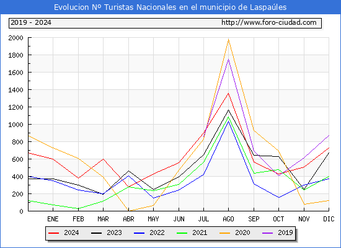Click the purple 2019 peak at AGO
Screen dimensions: 341x248
coord(228,59)
